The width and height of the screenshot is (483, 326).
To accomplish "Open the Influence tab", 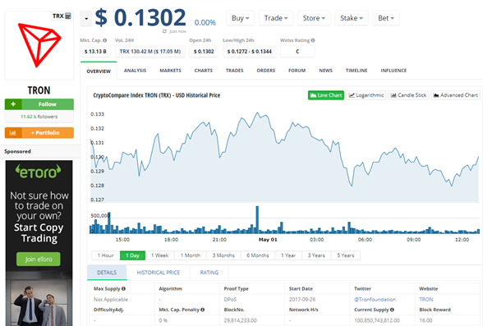I will tap(393, 71).
